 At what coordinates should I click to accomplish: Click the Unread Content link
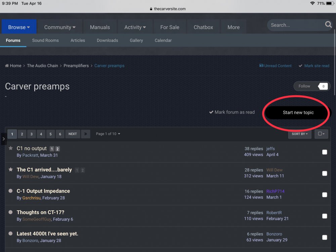(276, 66)
